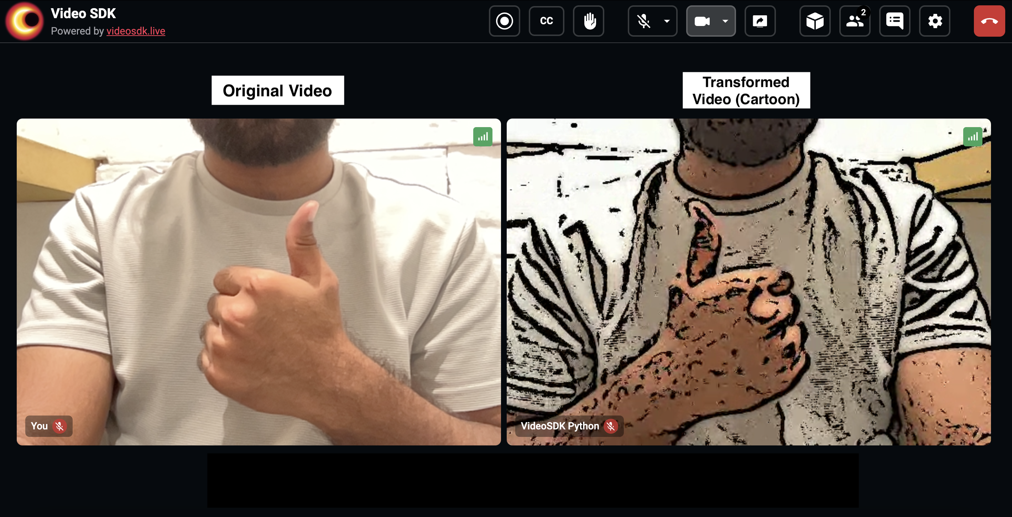Check network signal on You tile
The height and width of the screenshot is (517, 1012).
tap(483, 137)
